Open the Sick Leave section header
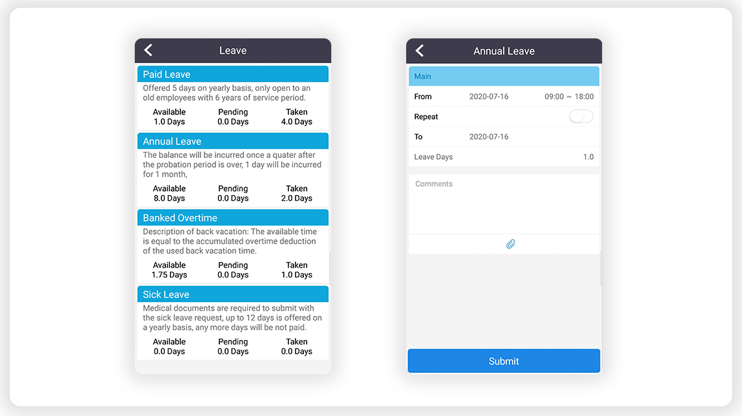742x416 pixels. point(233,294)
